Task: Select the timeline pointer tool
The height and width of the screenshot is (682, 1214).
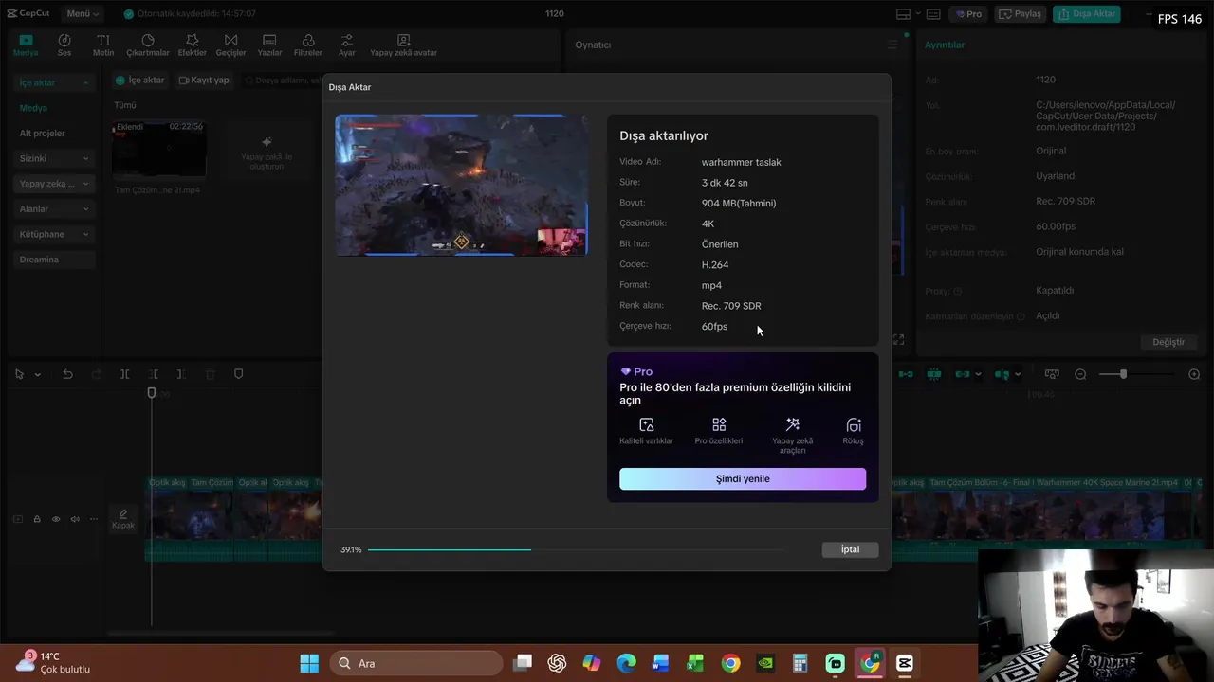Action: tap(19, 374)
